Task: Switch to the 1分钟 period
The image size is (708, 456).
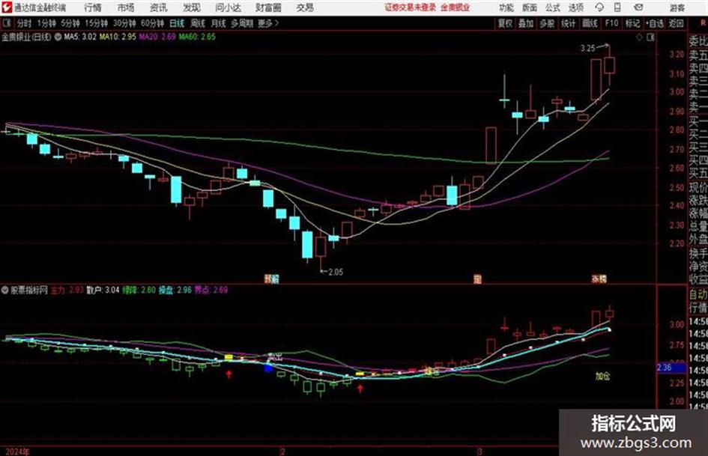Action: (46, 23)
